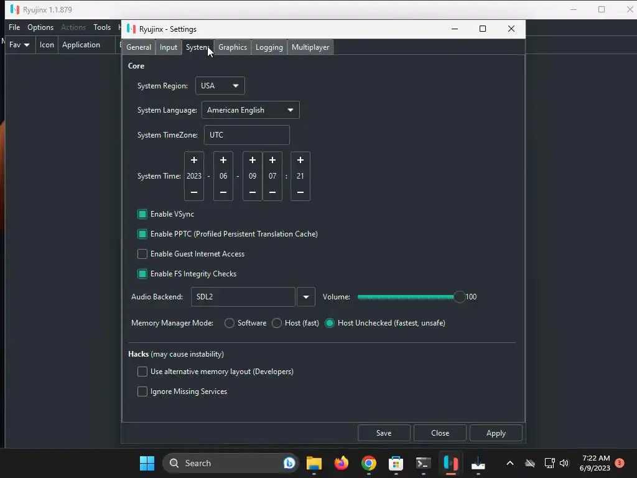Switch to the Multiplayer tab
Screen dimensions: 637x478
[310, 47]
